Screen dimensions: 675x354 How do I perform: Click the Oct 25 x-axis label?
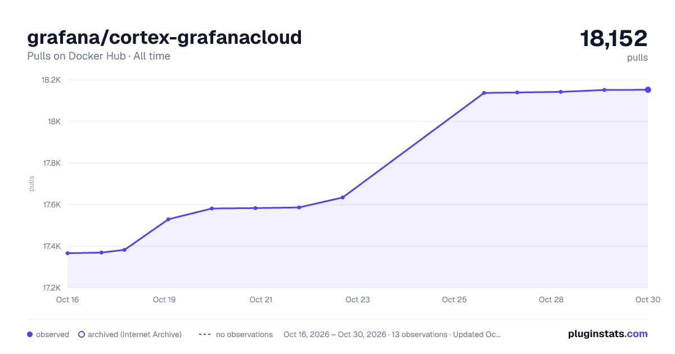[454, 299]
